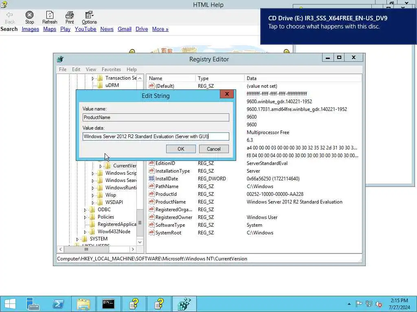Expand the CurrentVersion tree node
417x312 pixels.
pyautogui.click(x=101, y=166)
